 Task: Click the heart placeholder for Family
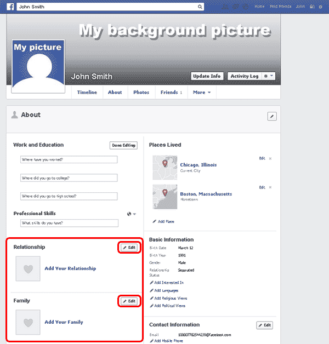point(28,322)
